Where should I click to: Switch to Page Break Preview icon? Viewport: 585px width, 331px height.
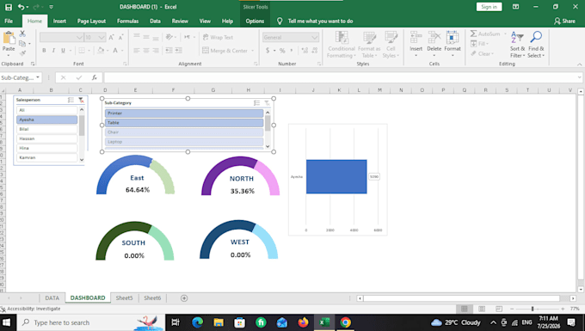coord(499,309)
